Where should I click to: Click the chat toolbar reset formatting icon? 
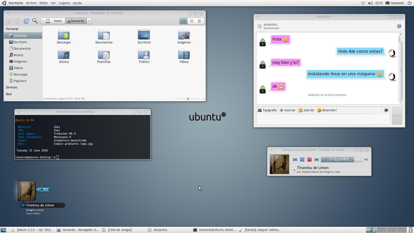386,110
